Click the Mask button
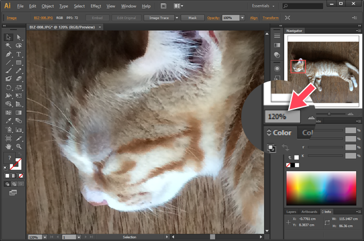Screen dimensions: 364x241 [192, 18]
